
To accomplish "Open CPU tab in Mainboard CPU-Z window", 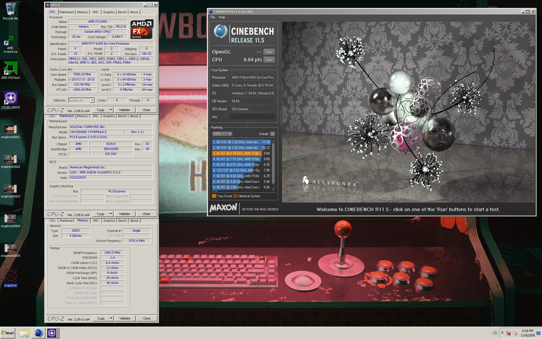I will coord(52,116).
